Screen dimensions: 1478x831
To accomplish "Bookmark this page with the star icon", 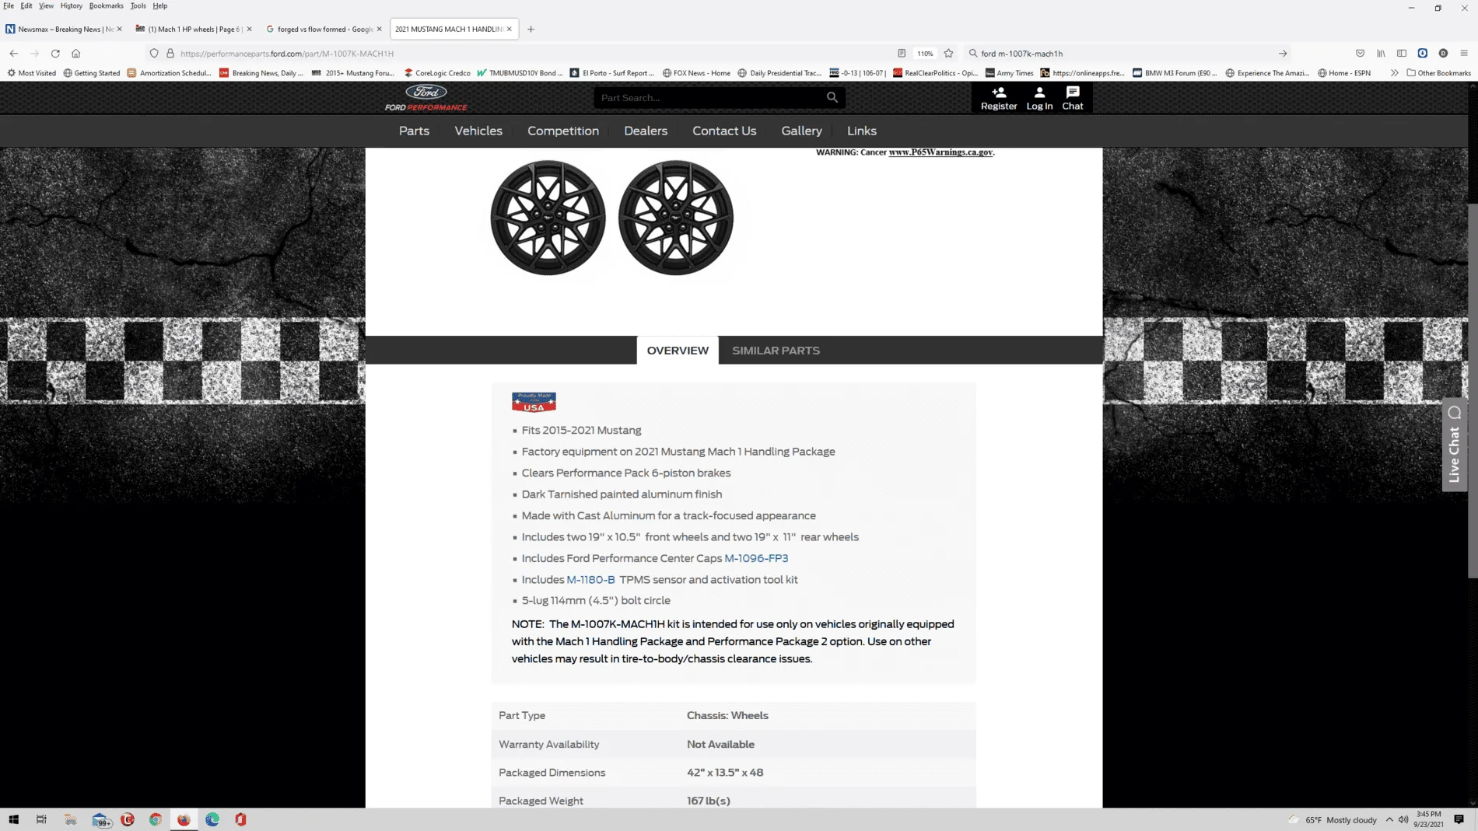I will (948, 54).
